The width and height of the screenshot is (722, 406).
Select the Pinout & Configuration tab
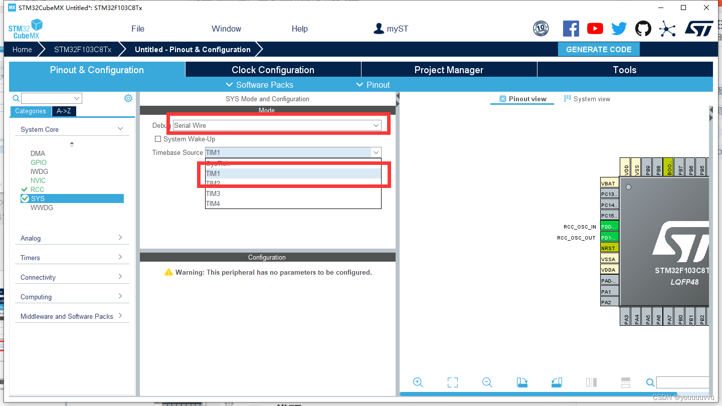[x=97, y=70]
